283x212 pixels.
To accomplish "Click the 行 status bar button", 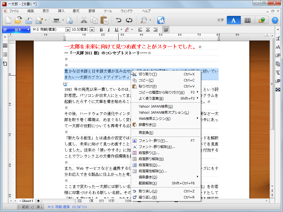I will 33,207.
